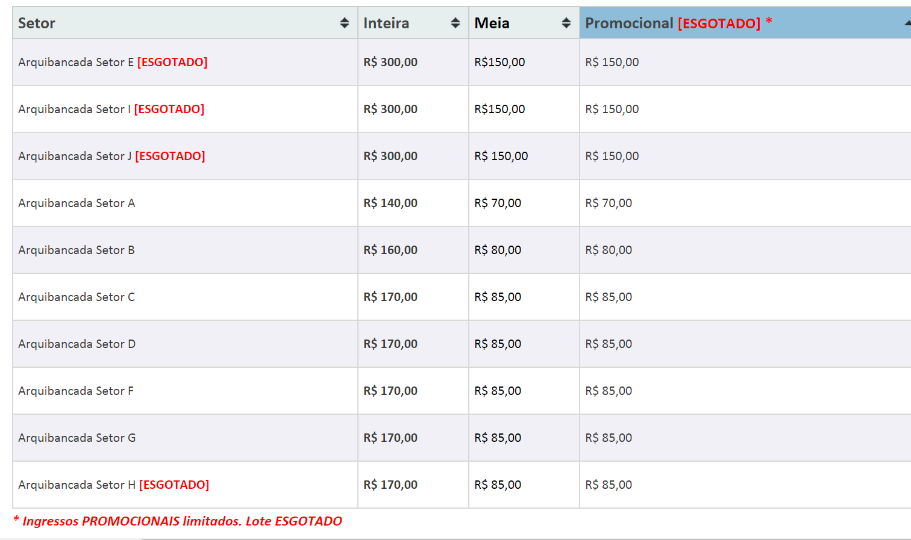Click the R$ 160,00 Inteira price for Setor B
The height and width of the screenshot is (540, 911).
[390, 250]
